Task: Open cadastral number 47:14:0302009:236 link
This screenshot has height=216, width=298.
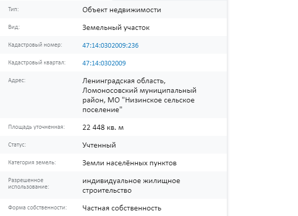Action: (110, 46)
